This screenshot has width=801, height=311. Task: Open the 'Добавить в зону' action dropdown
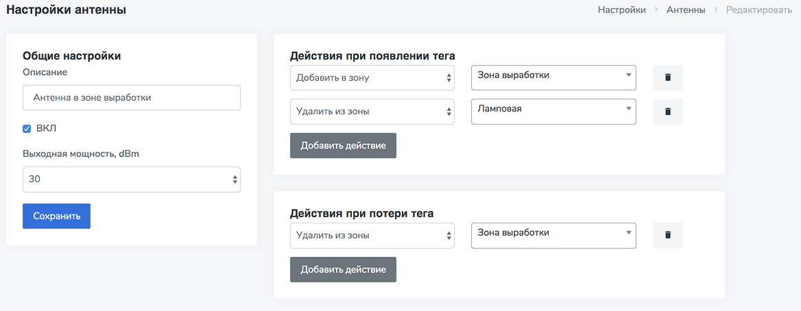[x=372, y=77]
